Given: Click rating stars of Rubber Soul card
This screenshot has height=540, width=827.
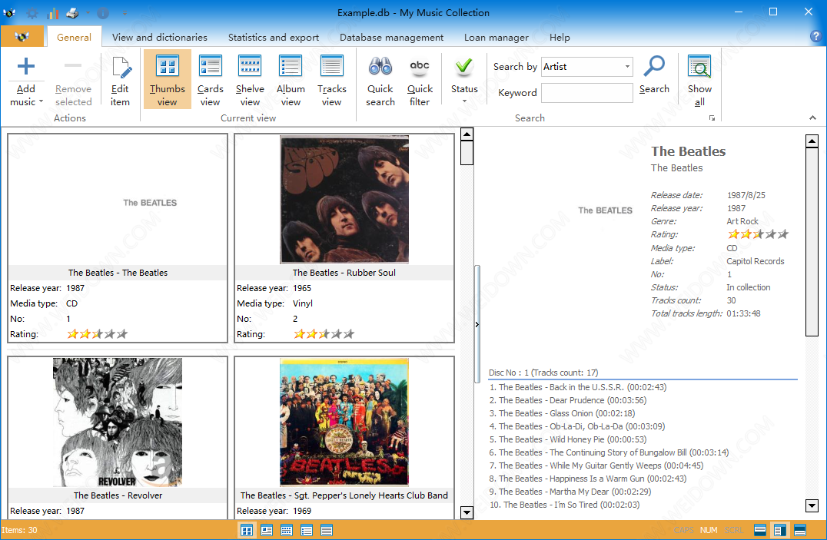Looking at the screenshot, I should pos(324,334).
